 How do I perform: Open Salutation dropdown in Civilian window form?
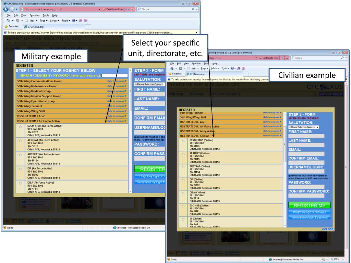pyautogui.click(x=304, y=127)
